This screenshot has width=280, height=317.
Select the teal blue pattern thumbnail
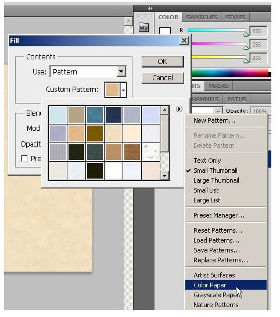[95, 115]
